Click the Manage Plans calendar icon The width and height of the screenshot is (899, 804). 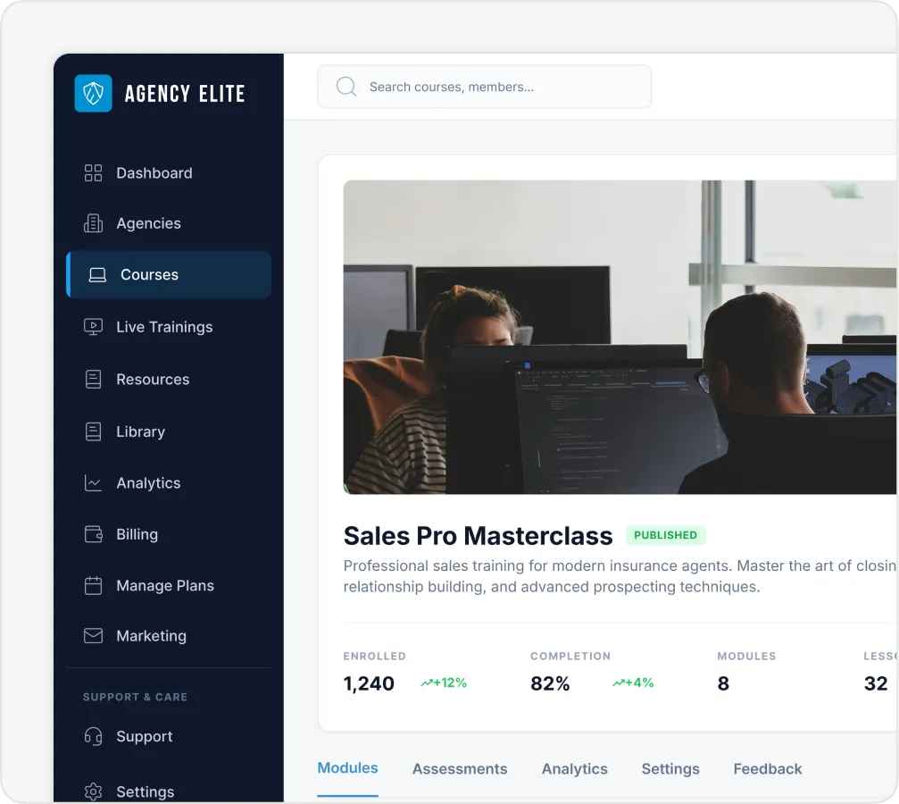pos(93,585)
